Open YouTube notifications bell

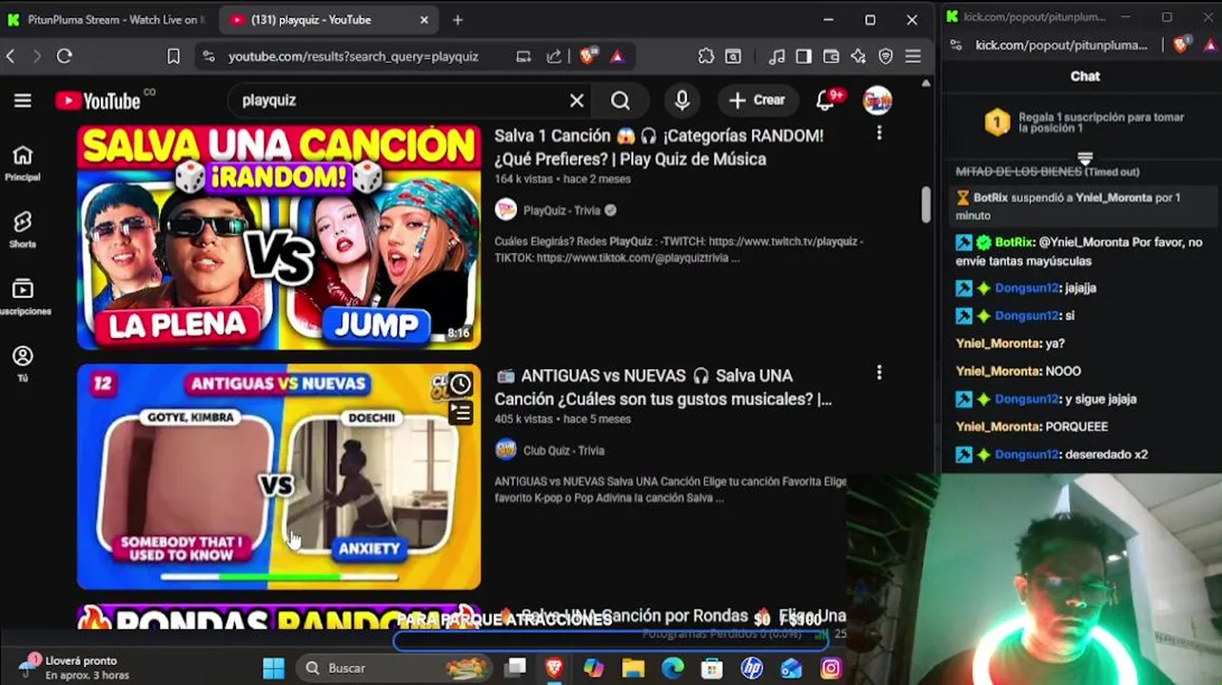pyautogui.click(x=825, y=100)
